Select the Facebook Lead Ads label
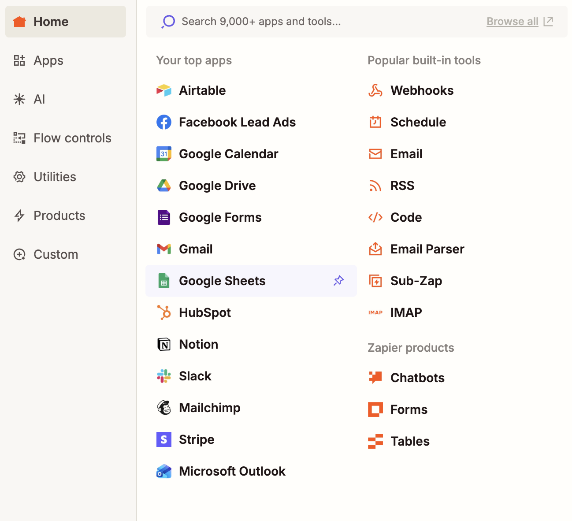Screen dimensions: 572x521 [x=237, y=122]
